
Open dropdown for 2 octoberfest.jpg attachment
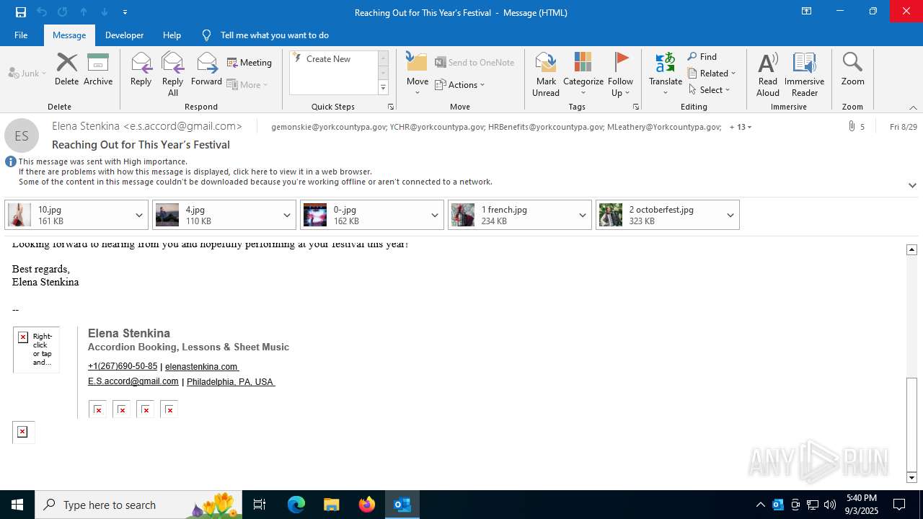tap(730, 215)
